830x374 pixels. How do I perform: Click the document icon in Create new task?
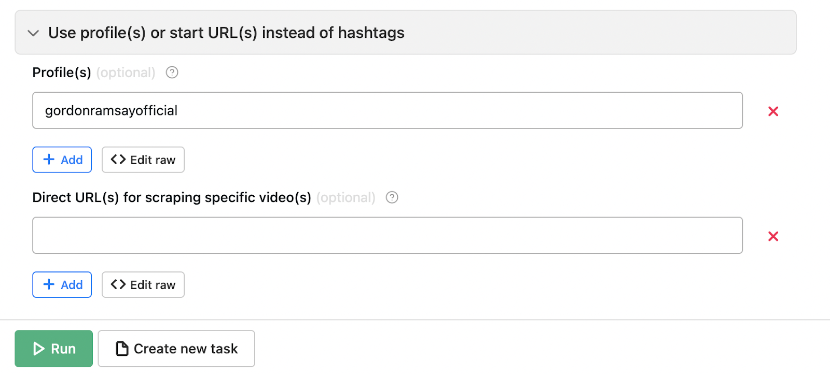pyautogui.click(x=122, y=349)
